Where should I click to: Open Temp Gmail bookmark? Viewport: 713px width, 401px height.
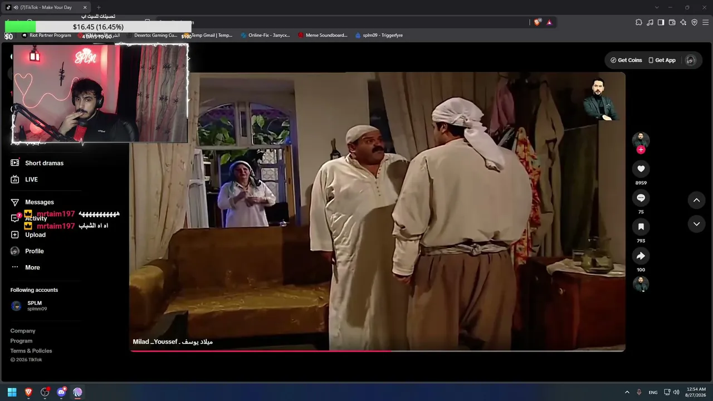pyautogui.click(x=208, y=35)
